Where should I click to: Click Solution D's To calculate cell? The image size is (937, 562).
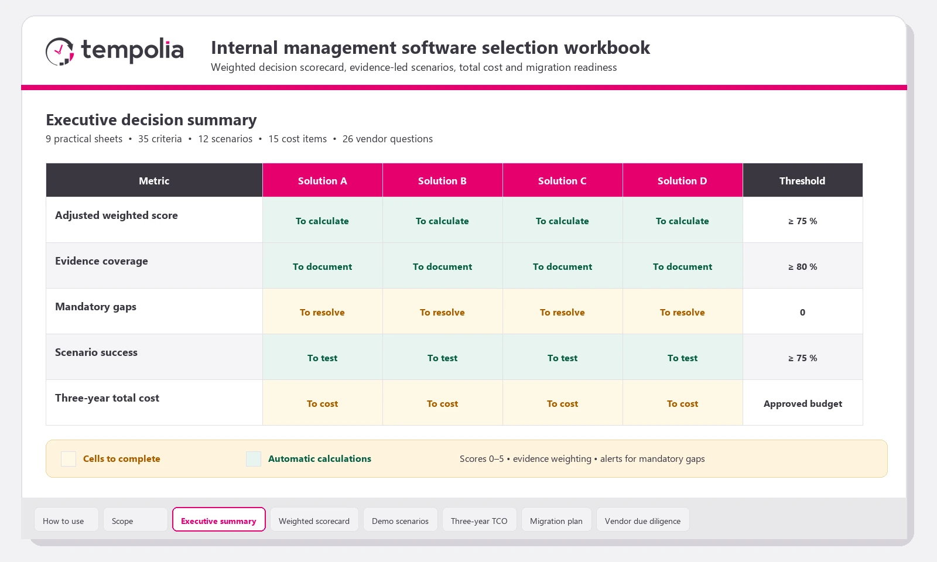pyautogui.click(x=683, y=220)
